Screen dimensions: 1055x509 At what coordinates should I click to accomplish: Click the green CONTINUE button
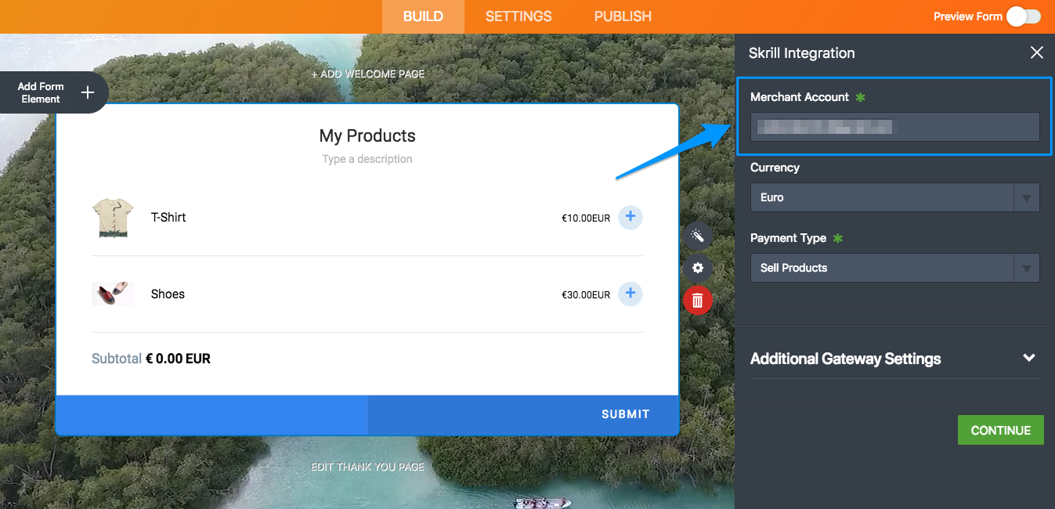pyautogui.click(x=1000, y=430)
